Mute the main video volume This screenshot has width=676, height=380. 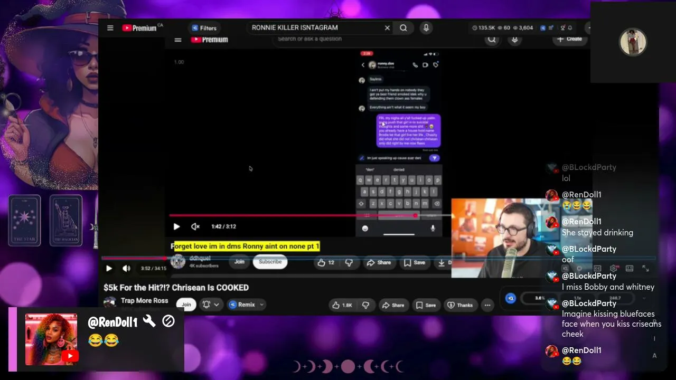pos(126,268)
